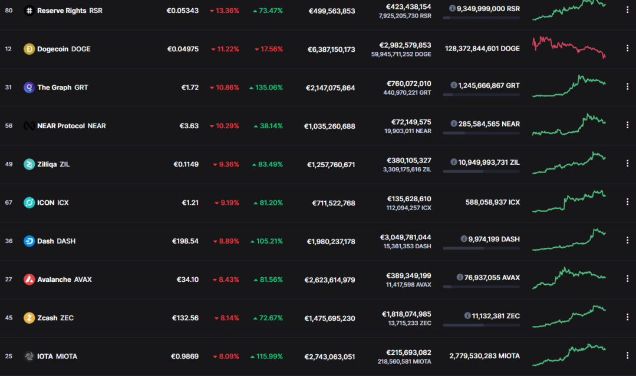This screenshot has height=376, width=636.
Task: Open the ICON ICX coin page
Action: point(52,202)
